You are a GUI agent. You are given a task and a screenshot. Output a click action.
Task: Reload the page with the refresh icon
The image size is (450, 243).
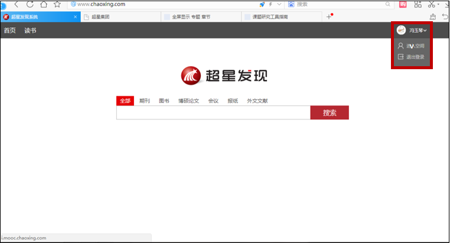coord(30,4)
